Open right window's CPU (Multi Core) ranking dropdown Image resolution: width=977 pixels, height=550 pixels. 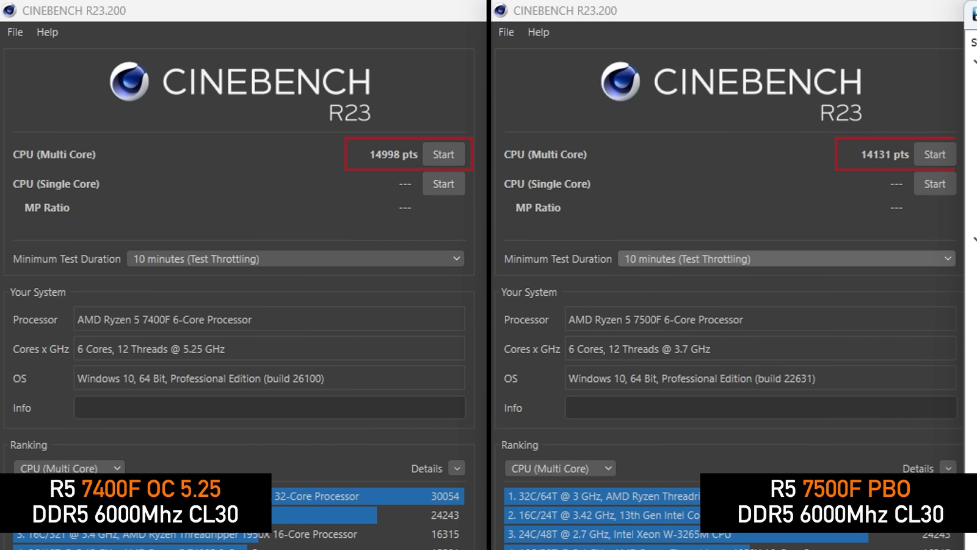pyautogui.click(x=560, y=469)
